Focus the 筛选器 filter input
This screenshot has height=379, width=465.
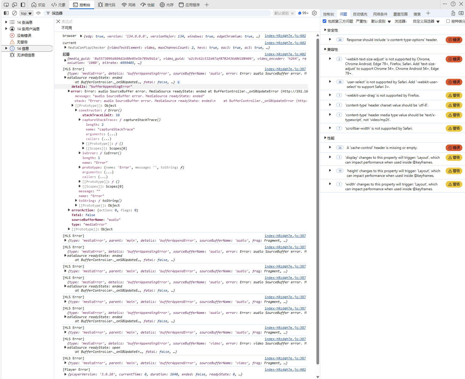click(x=157, y=13)
